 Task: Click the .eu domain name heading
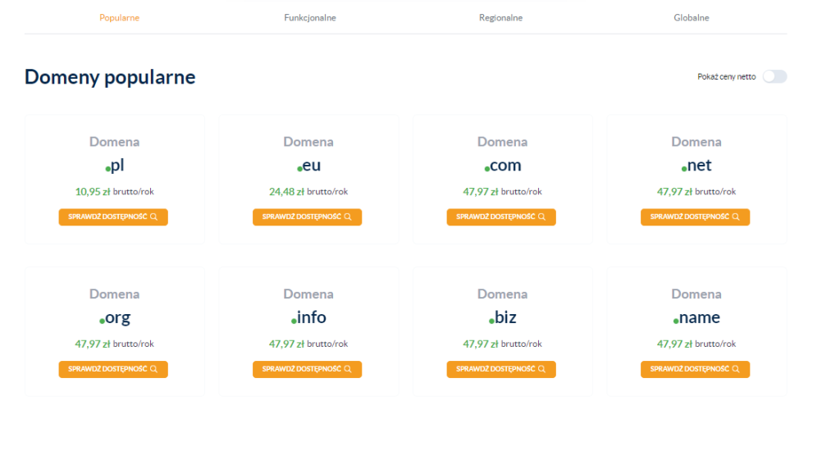click(308, 166)
